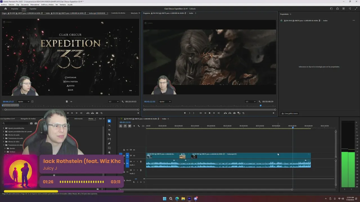Mute Audio 1 track

pos(134,162)
